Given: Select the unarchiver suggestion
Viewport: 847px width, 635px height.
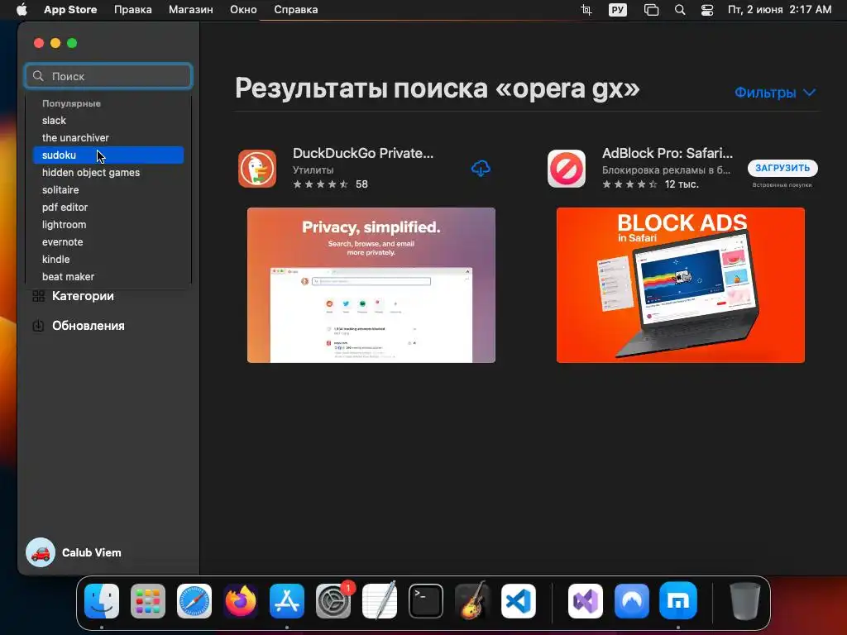Looking at the screenshot, I should point(108,138).
